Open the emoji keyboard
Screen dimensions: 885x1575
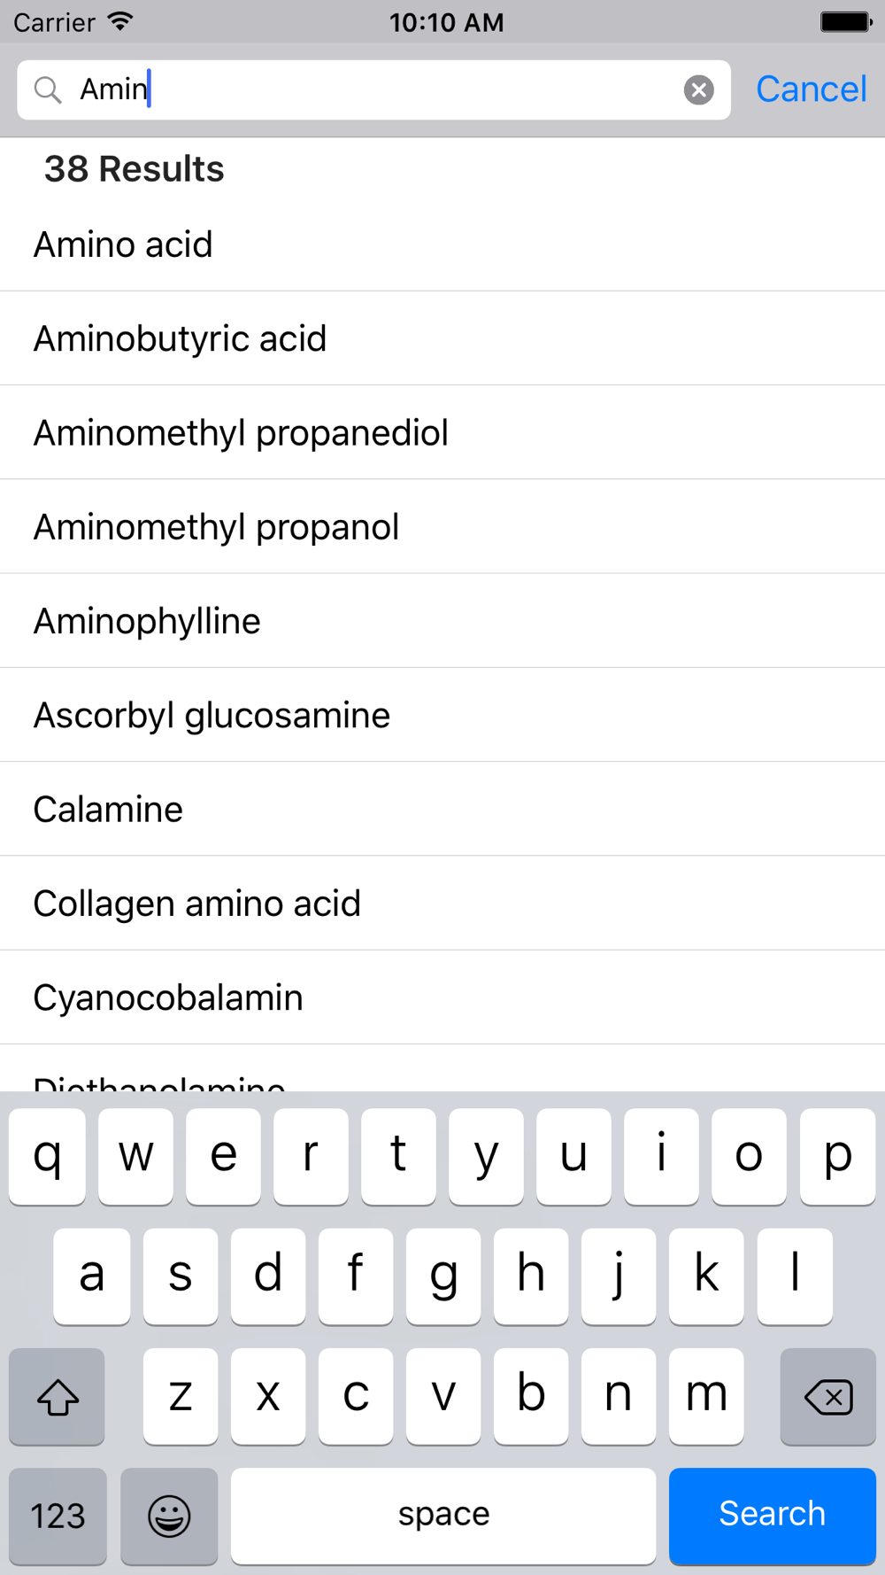click(169, 1515)
